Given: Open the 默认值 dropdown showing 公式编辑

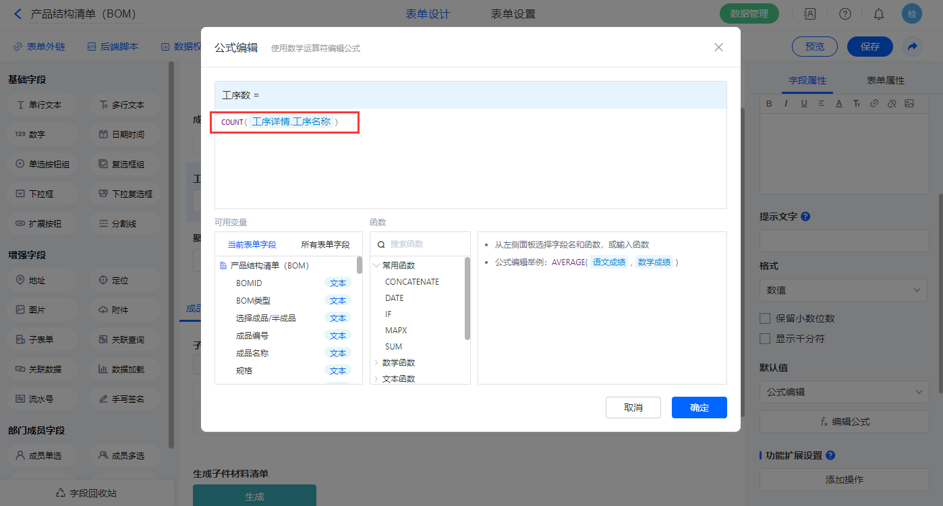Looking at the screenshot, I should (843, 392).
